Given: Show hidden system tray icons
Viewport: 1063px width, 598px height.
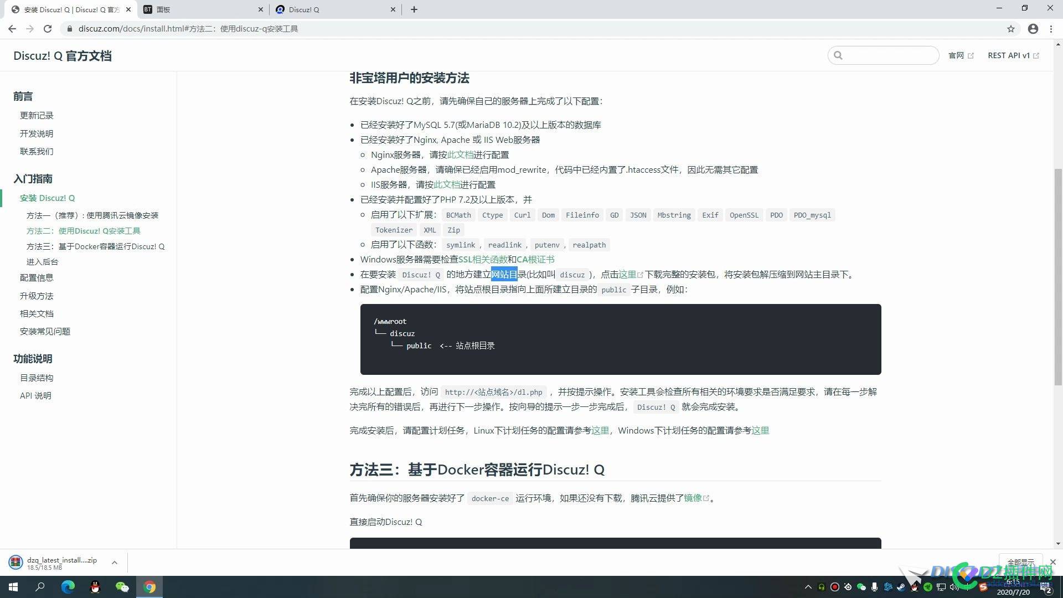Looking at the screenshot, I should tap(808, 587).
